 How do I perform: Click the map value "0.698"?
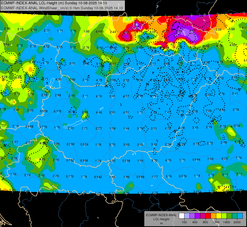[29, 127]
